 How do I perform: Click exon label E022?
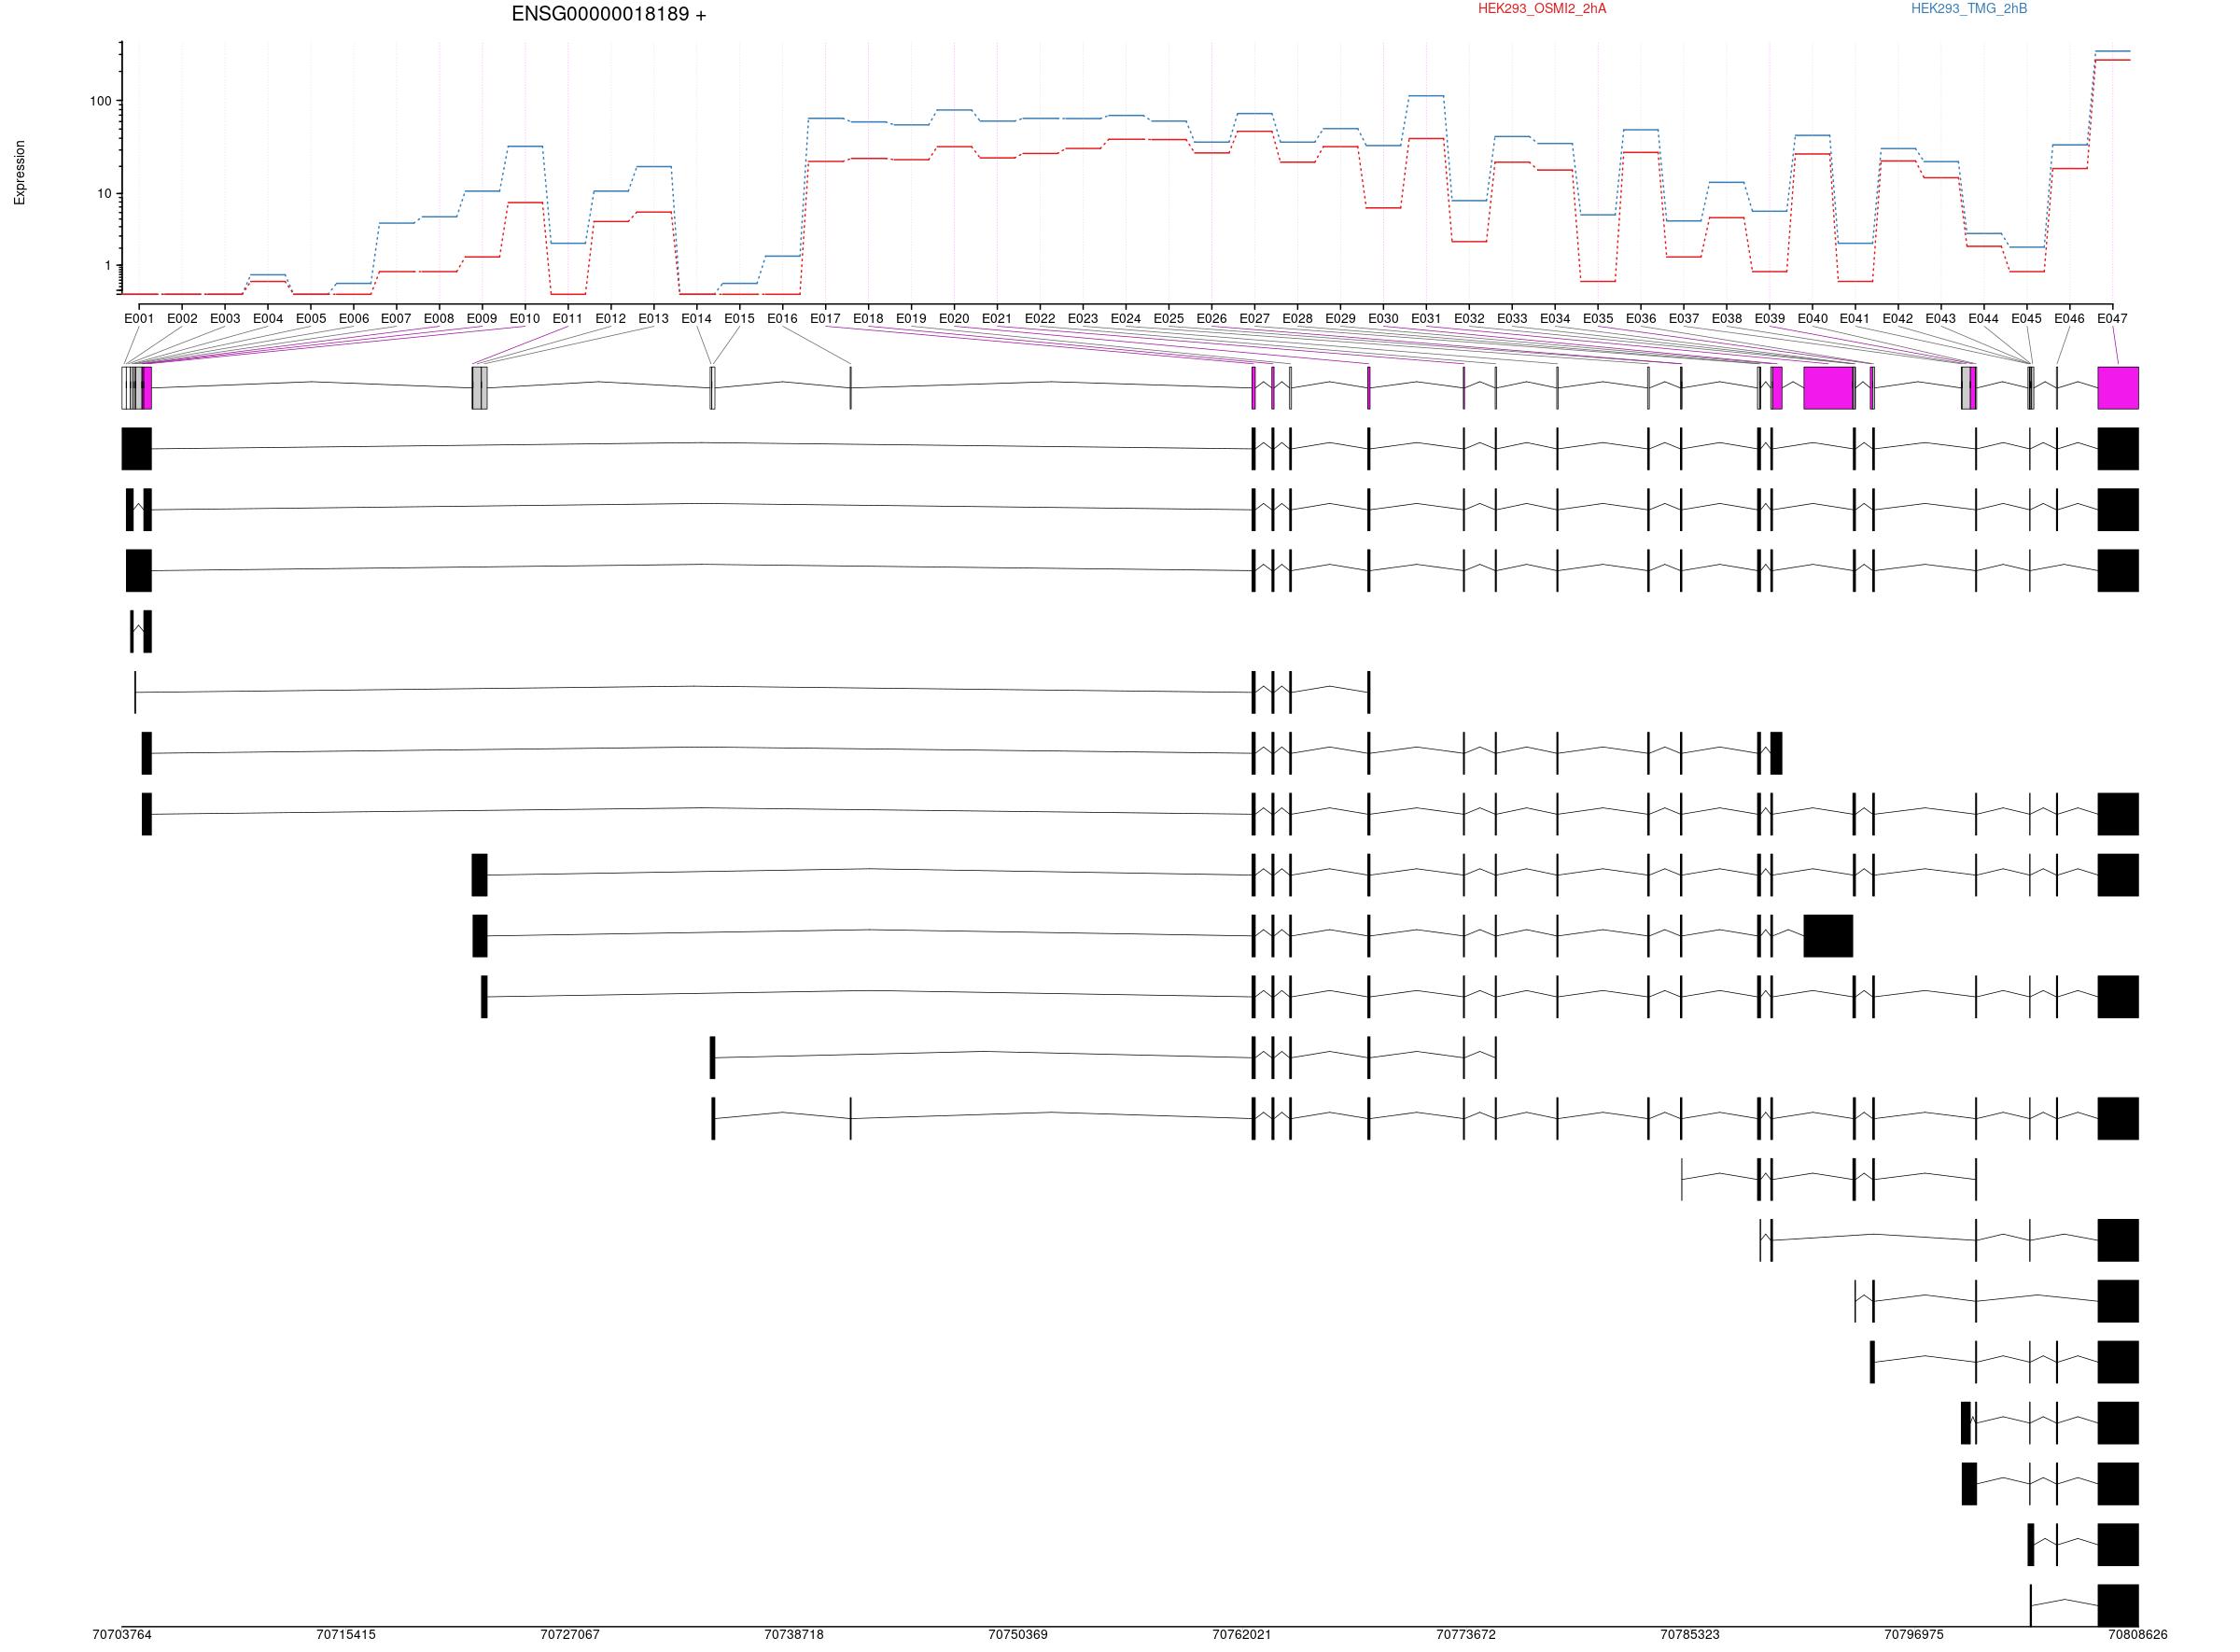pyautogui.click(x=1040, y=319)
